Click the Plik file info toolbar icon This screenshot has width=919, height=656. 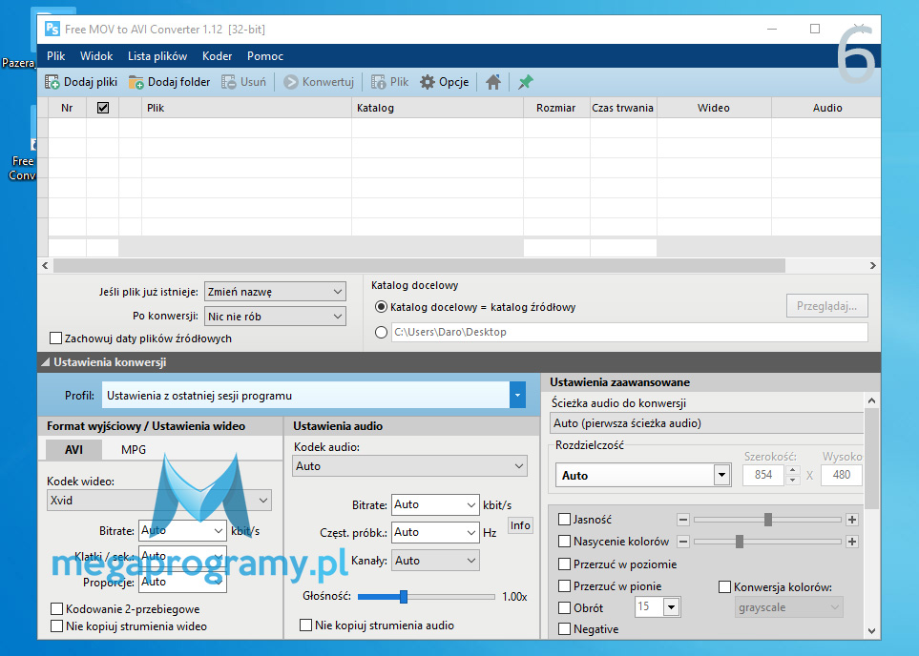[379, 82]
